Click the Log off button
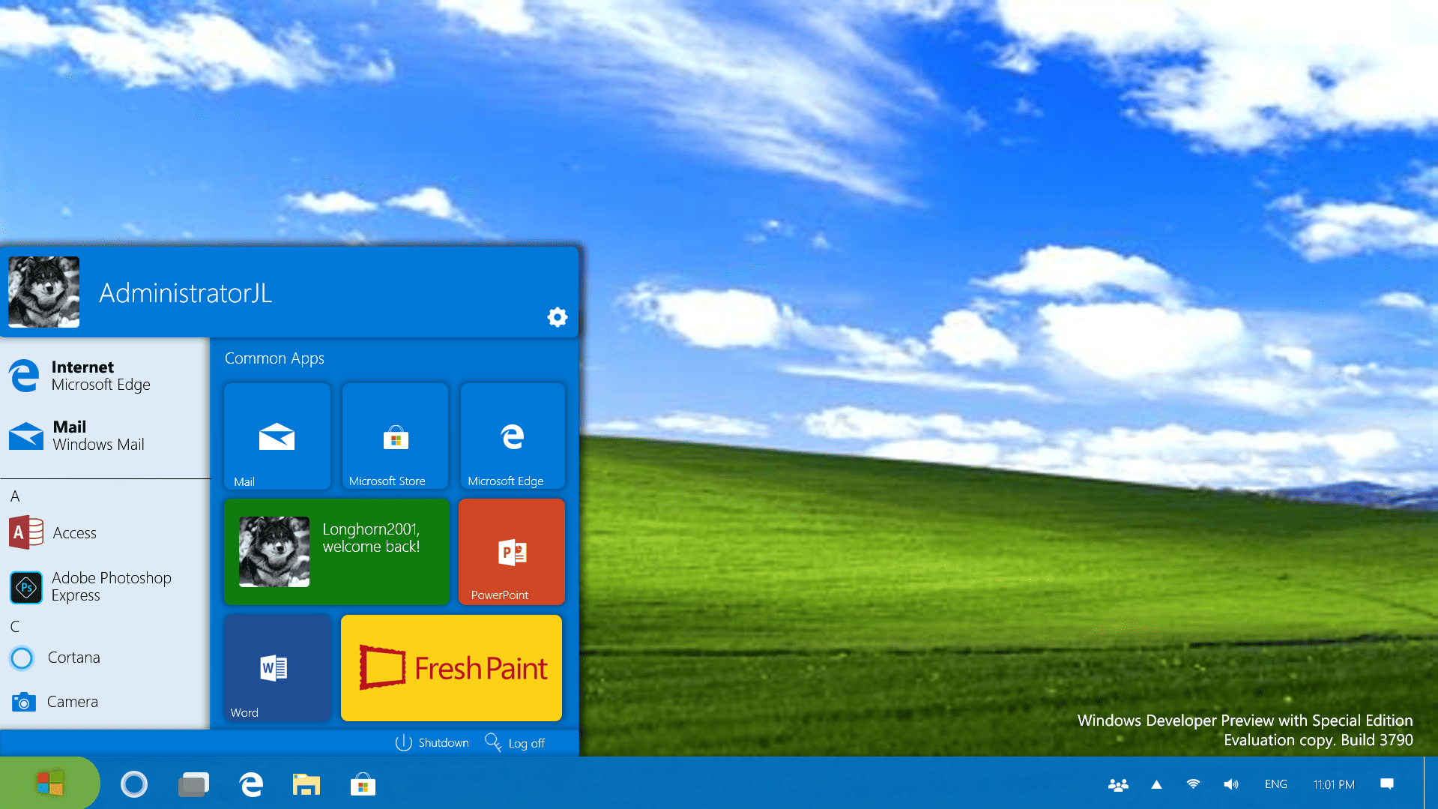Viewport: 1438px width, 809px height. pyautogui.click(x=515, y=742)
